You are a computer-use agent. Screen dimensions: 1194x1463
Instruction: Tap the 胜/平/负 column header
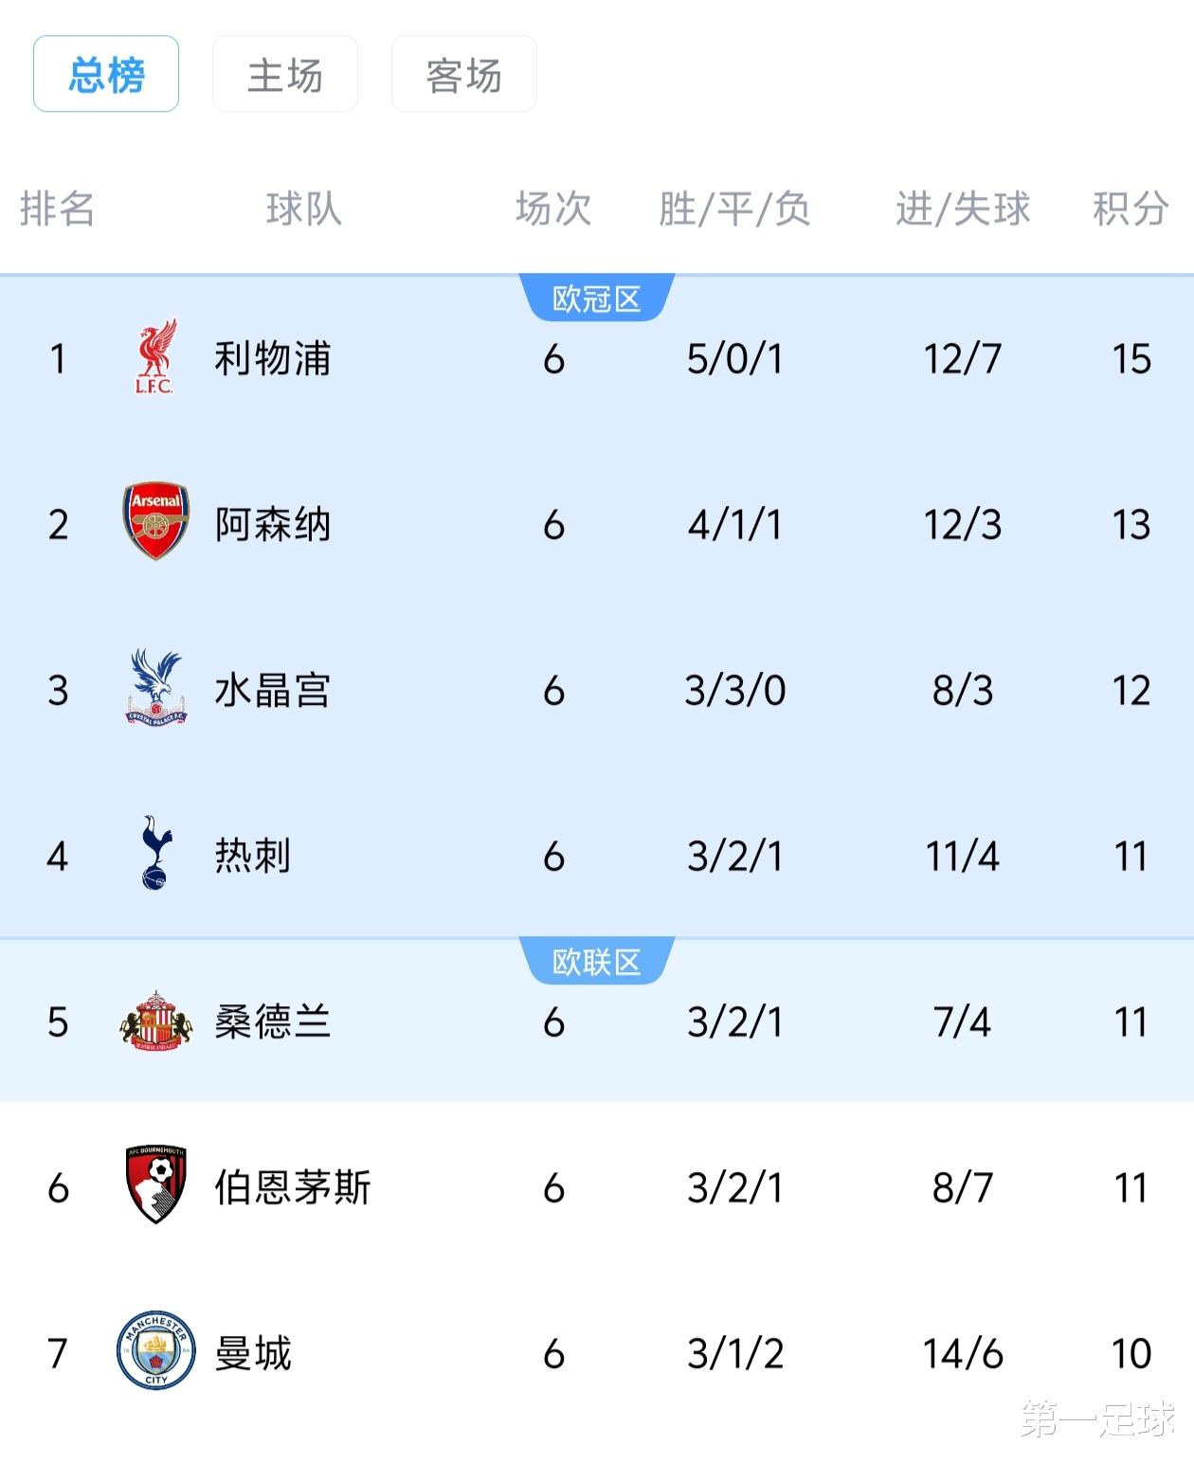pyautogui.click(x=735, y=208)
